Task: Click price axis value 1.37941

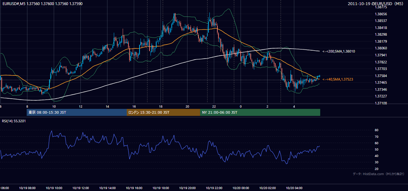Action: tap(381, 55)
